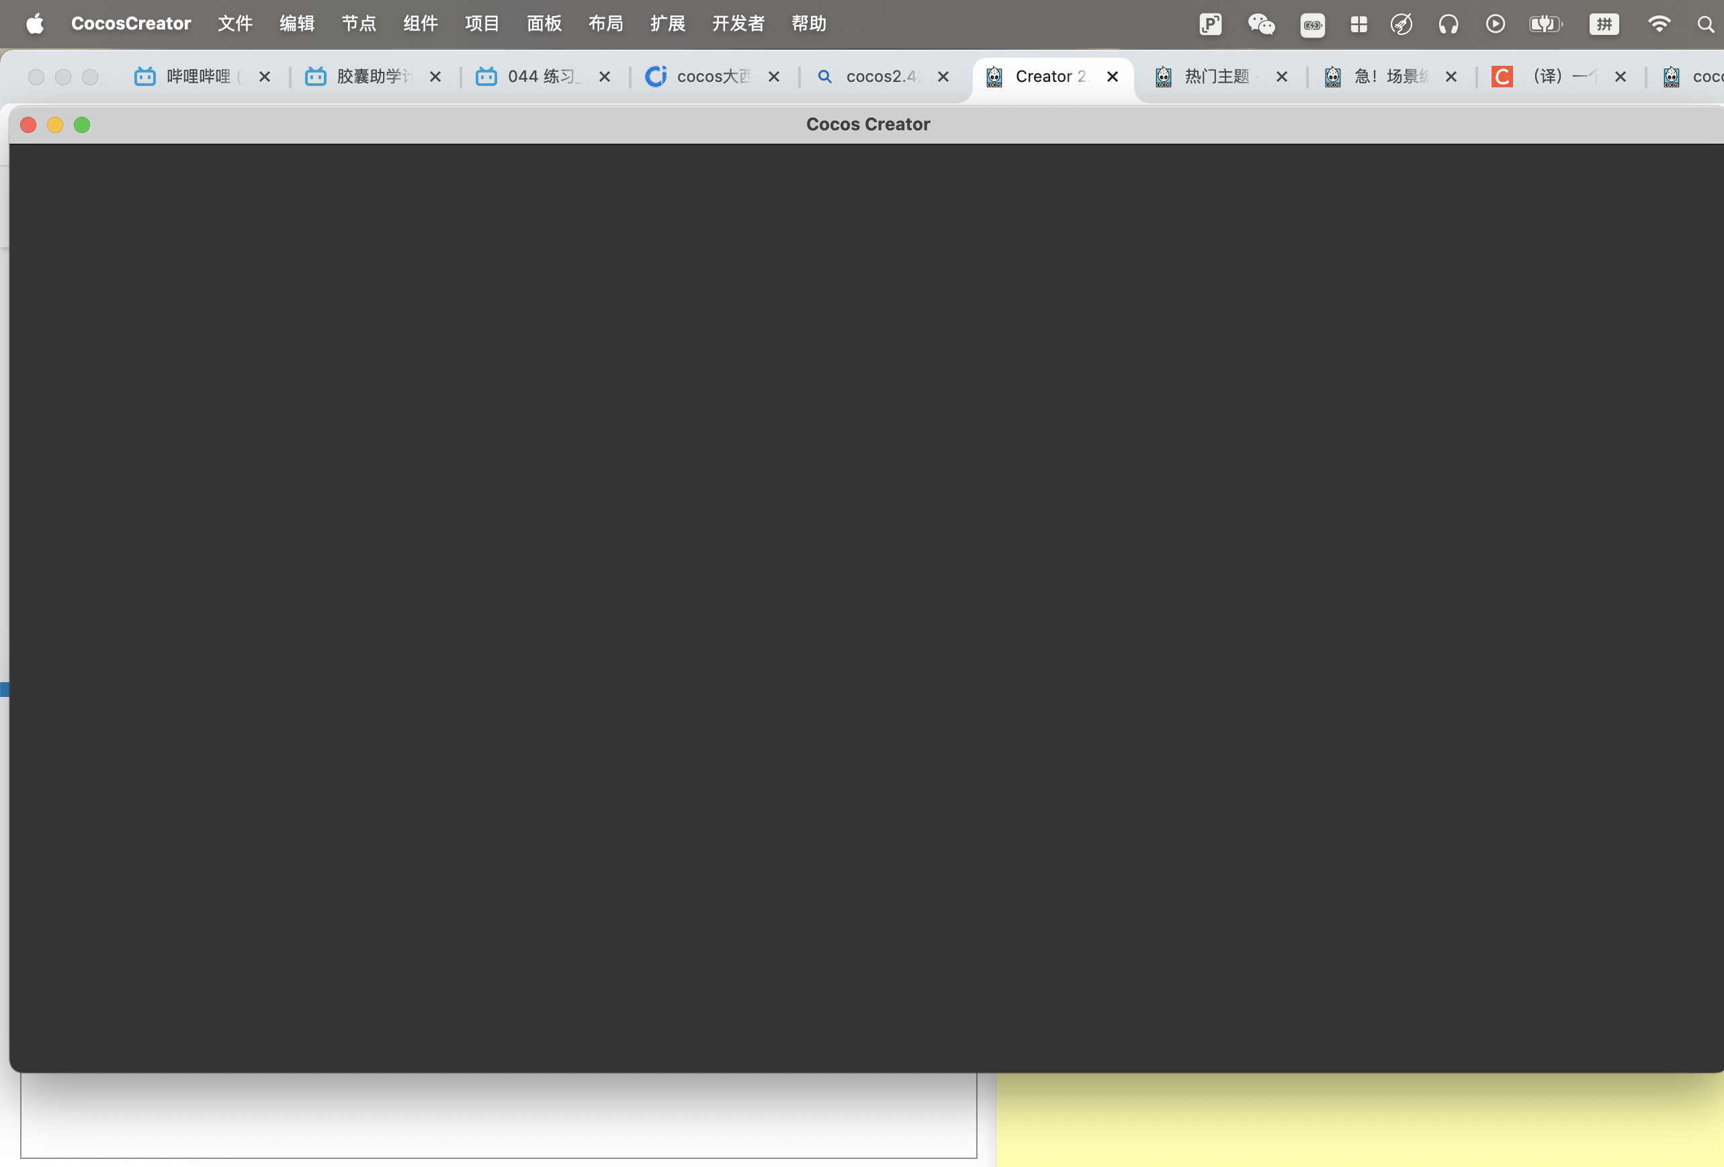This screenshot has height=1167, width=1724.
Task: Click the P screenshot tool menu icon
Action: point(1210,24)
